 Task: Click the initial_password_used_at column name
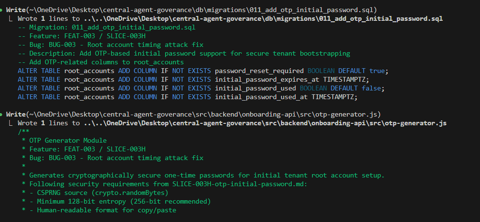[x=261, y=97]
